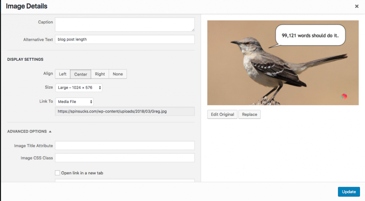This screenshot has width=365, height=201.
Task: Edit the Alternative Text field
Action: click(124, 39)
